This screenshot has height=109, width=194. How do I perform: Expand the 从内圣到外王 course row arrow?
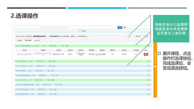[149, 90]
